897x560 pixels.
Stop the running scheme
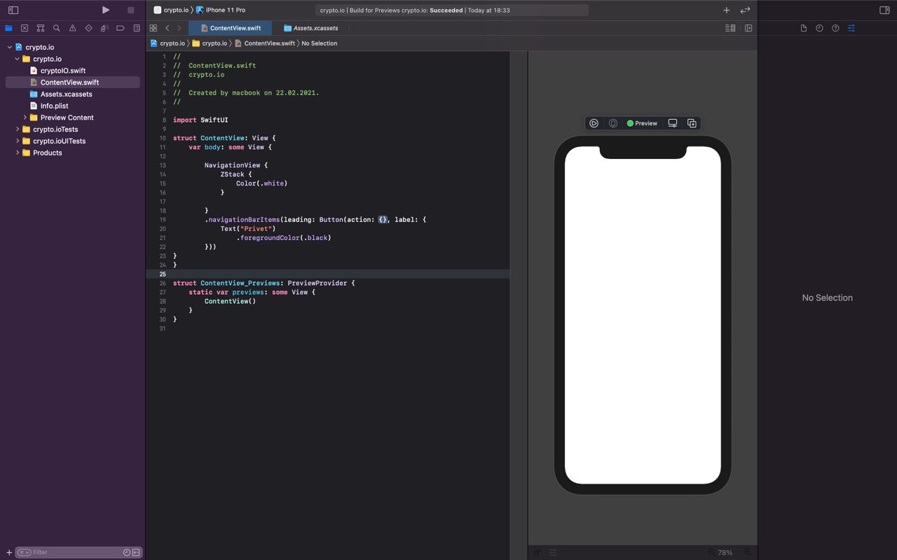click(130, 10)
